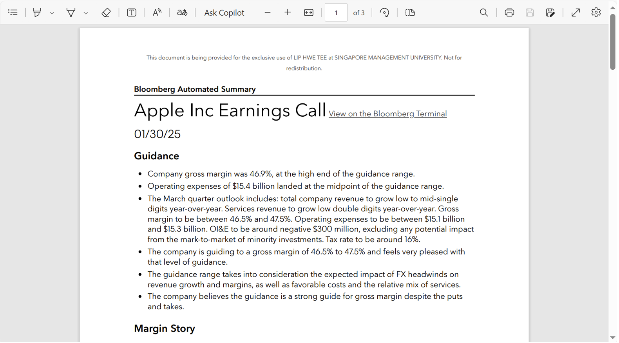The width and height of the screenshot is (619, 343).
Task: Click the Bloomberg Automated Summary title
Action: [x=195, y=89]
